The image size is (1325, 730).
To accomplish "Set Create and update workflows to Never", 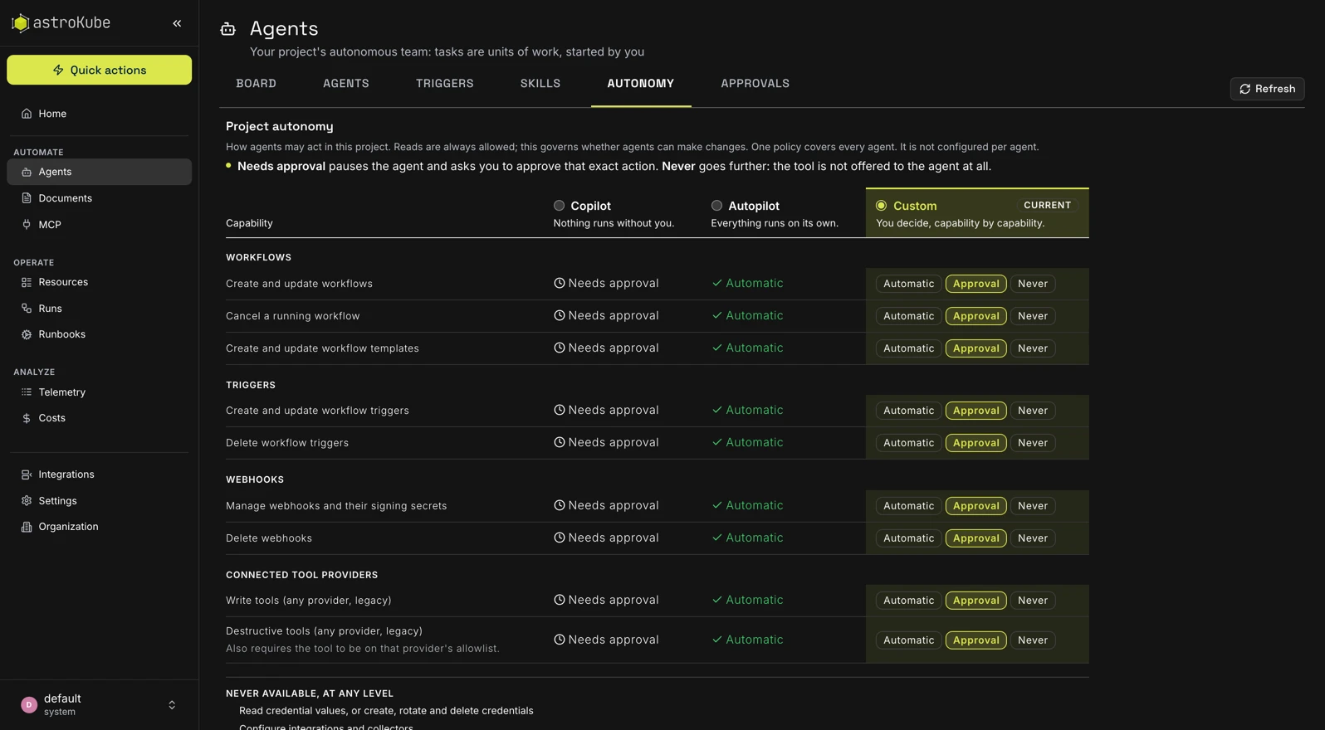I will [x=1033, y=284].
